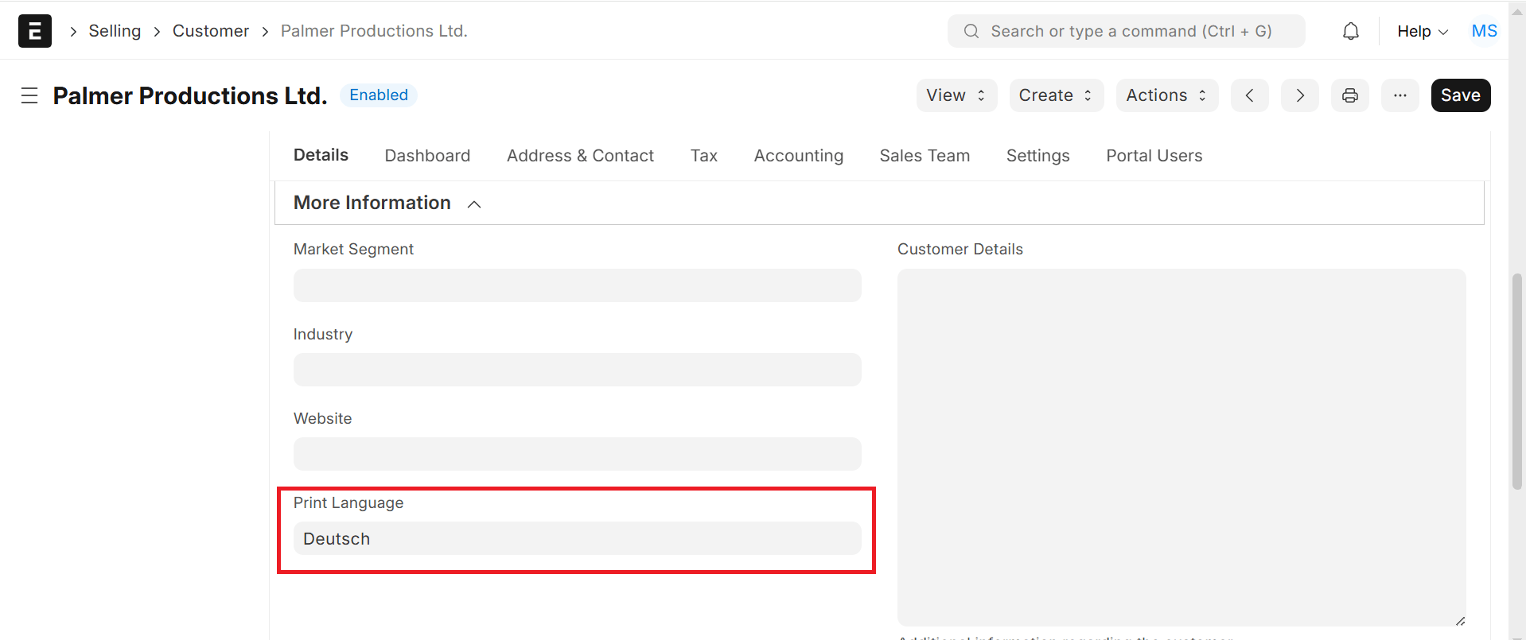Switch to the Address & Contact tab
The height and width of the screenshot is (640, 1526).
click(580, 156)
